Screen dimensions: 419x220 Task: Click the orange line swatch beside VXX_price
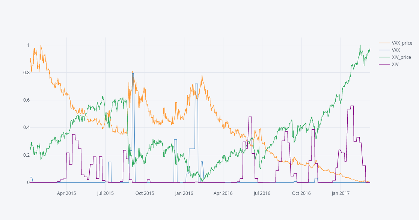coord(384,43)
